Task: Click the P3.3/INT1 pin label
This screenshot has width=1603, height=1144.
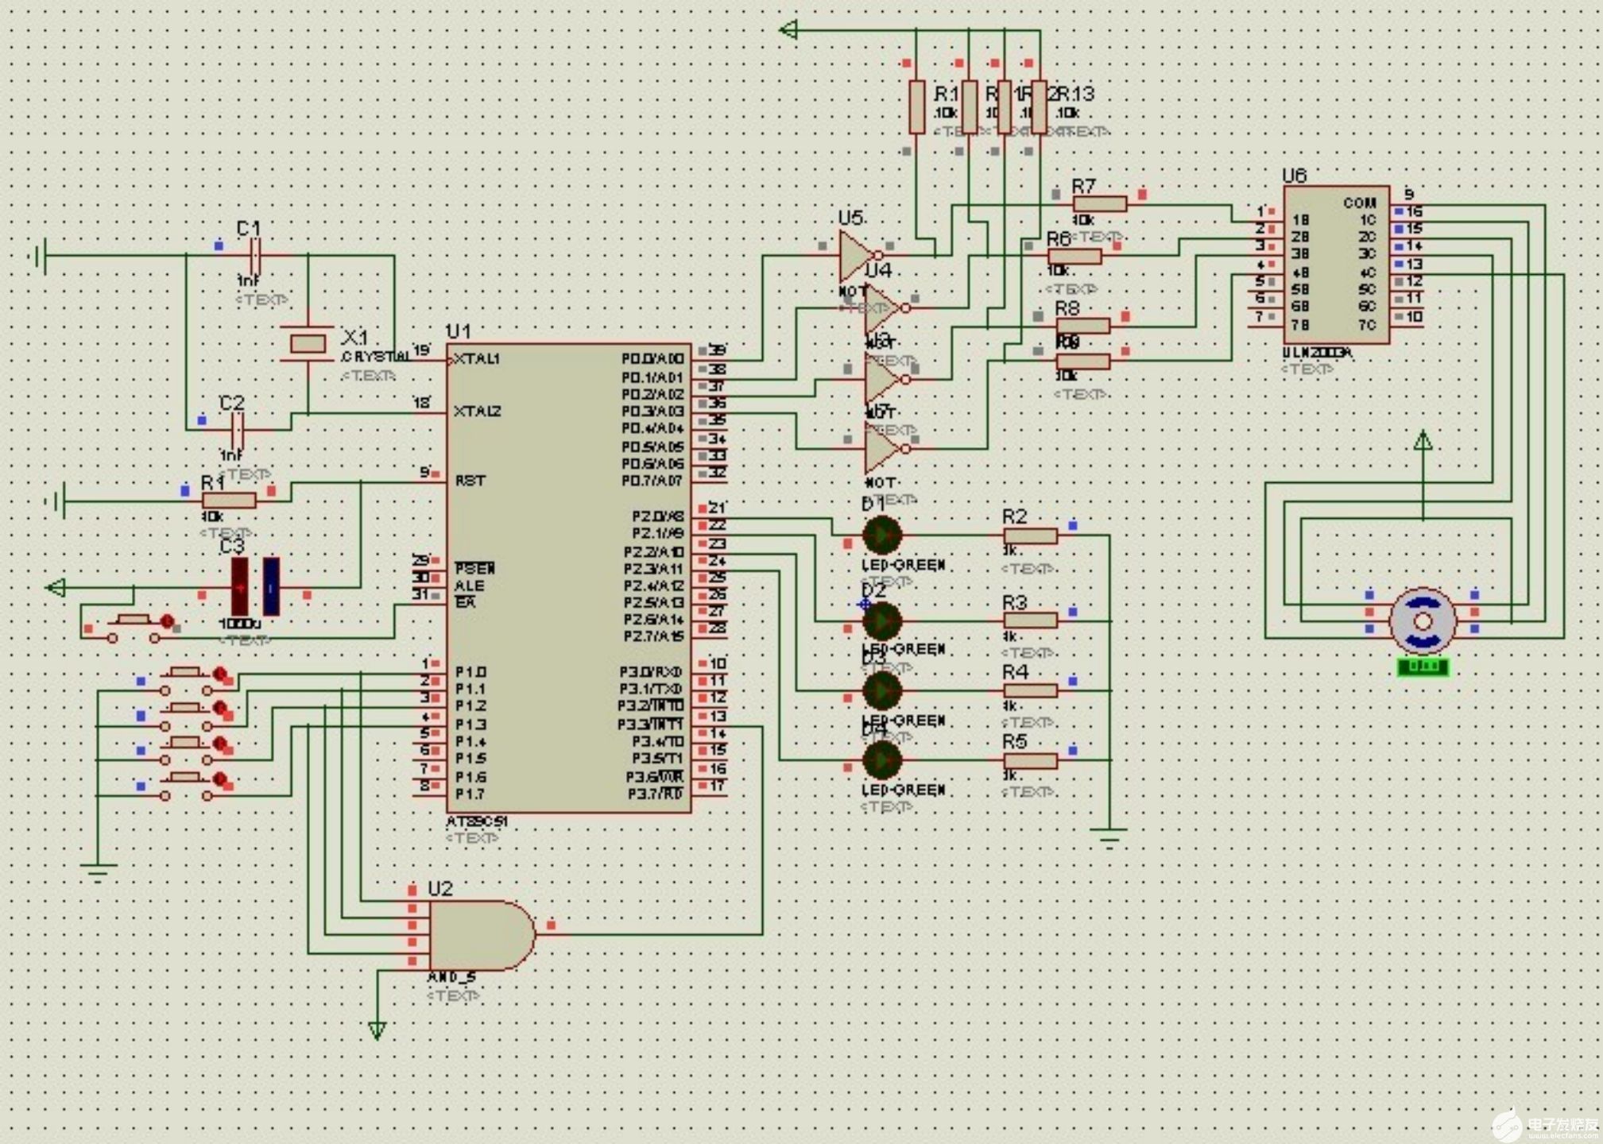Action: (650, 725)
